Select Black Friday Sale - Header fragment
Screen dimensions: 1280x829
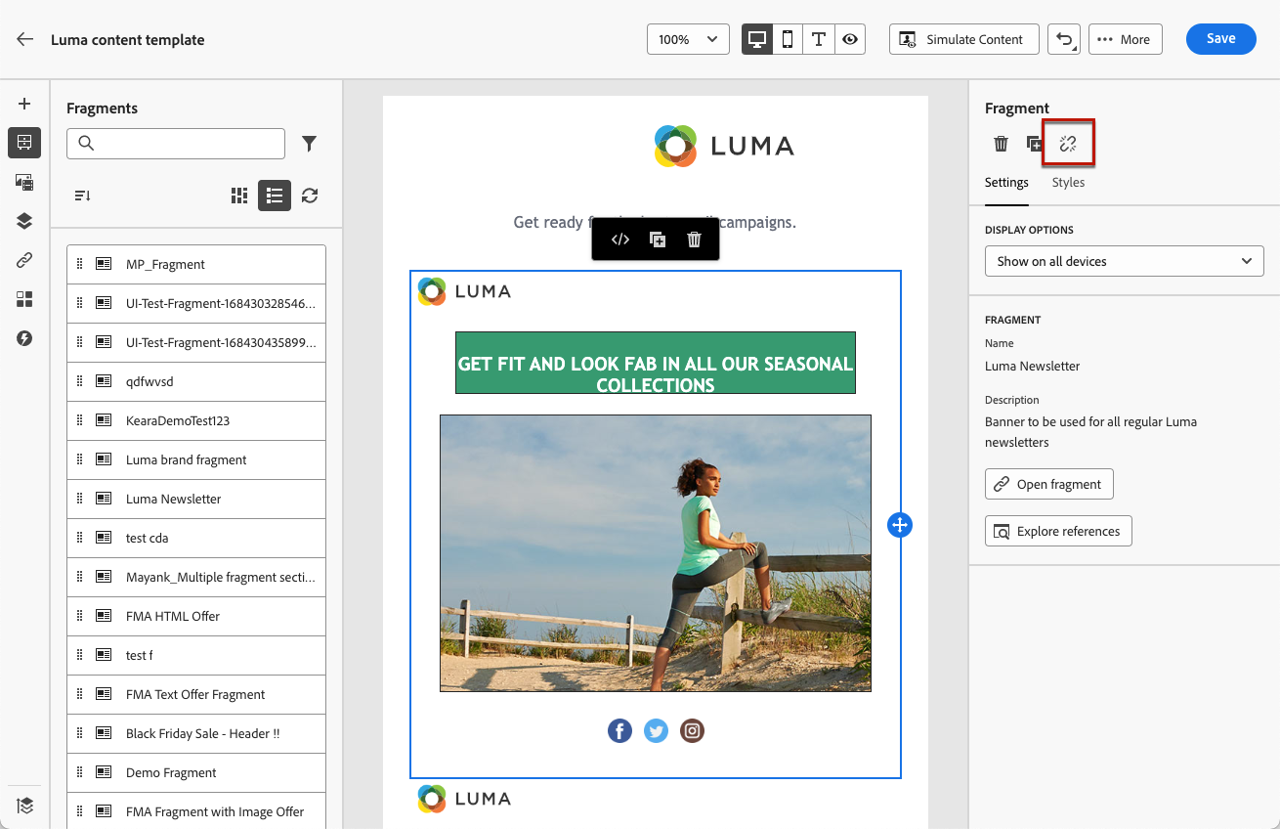coord(196,733)
